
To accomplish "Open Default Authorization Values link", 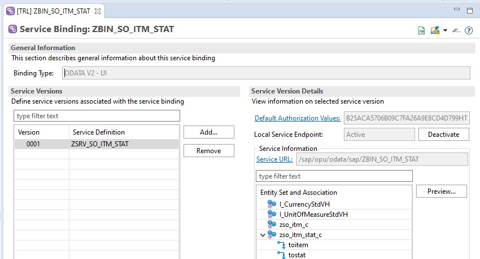I will point(298,118).
